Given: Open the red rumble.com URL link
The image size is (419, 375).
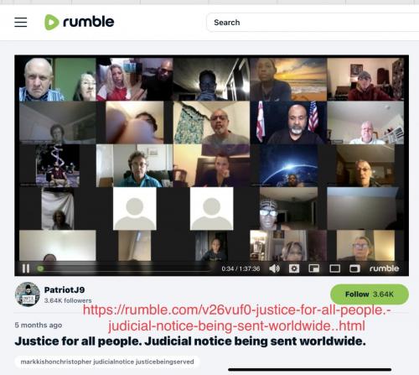Looking at the screenshot, I should [236, 318].
